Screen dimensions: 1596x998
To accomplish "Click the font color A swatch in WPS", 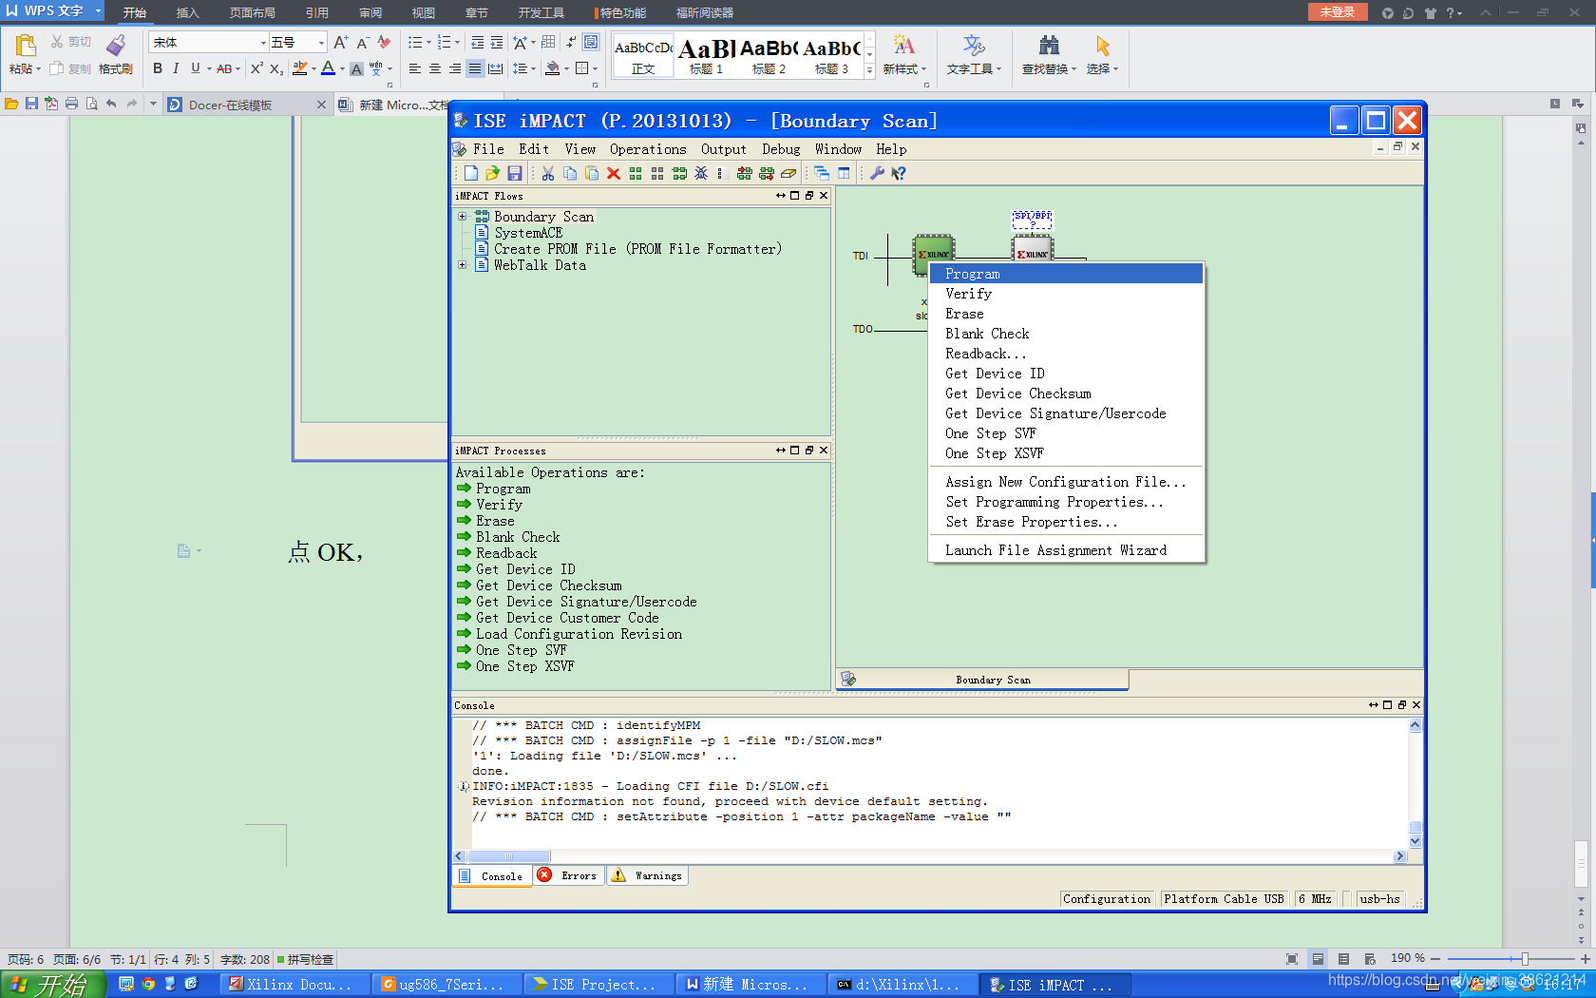I will click(328, 68).
